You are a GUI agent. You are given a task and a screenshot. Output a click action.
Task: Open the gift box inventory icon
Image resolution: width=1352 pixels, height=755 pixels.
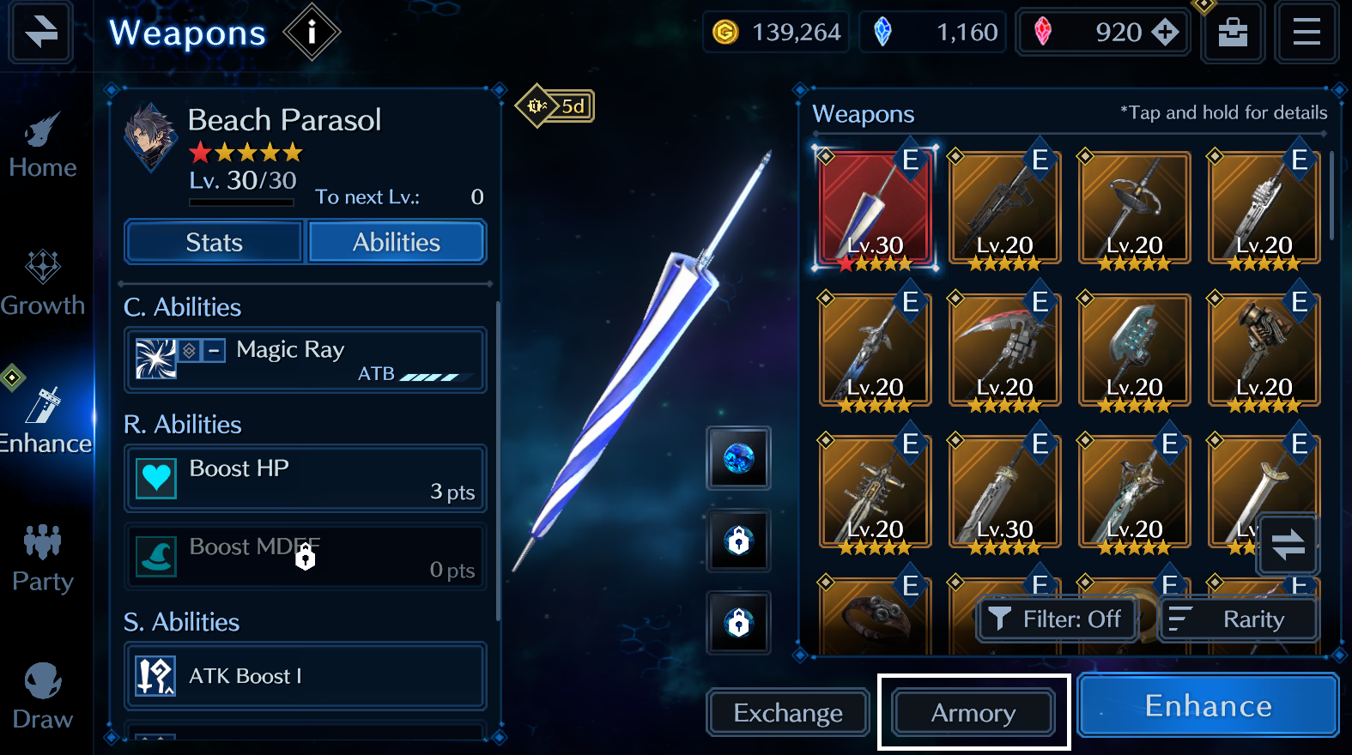(1233, 33)
